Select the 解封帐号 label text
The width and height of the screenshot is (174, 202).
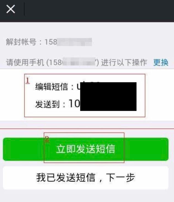tap(21, 42)
